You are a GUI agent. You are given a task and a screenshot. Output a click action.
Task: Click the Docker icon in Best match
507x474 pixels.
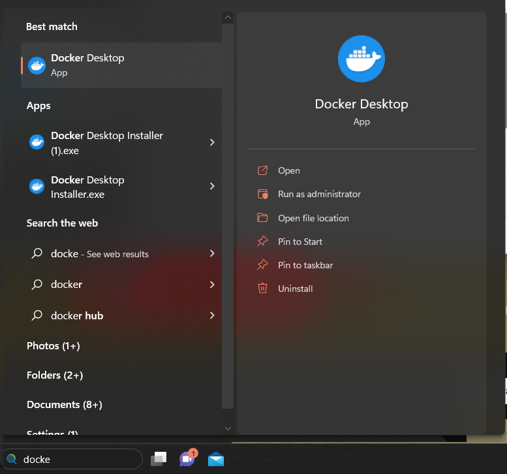tap(37, 65)
